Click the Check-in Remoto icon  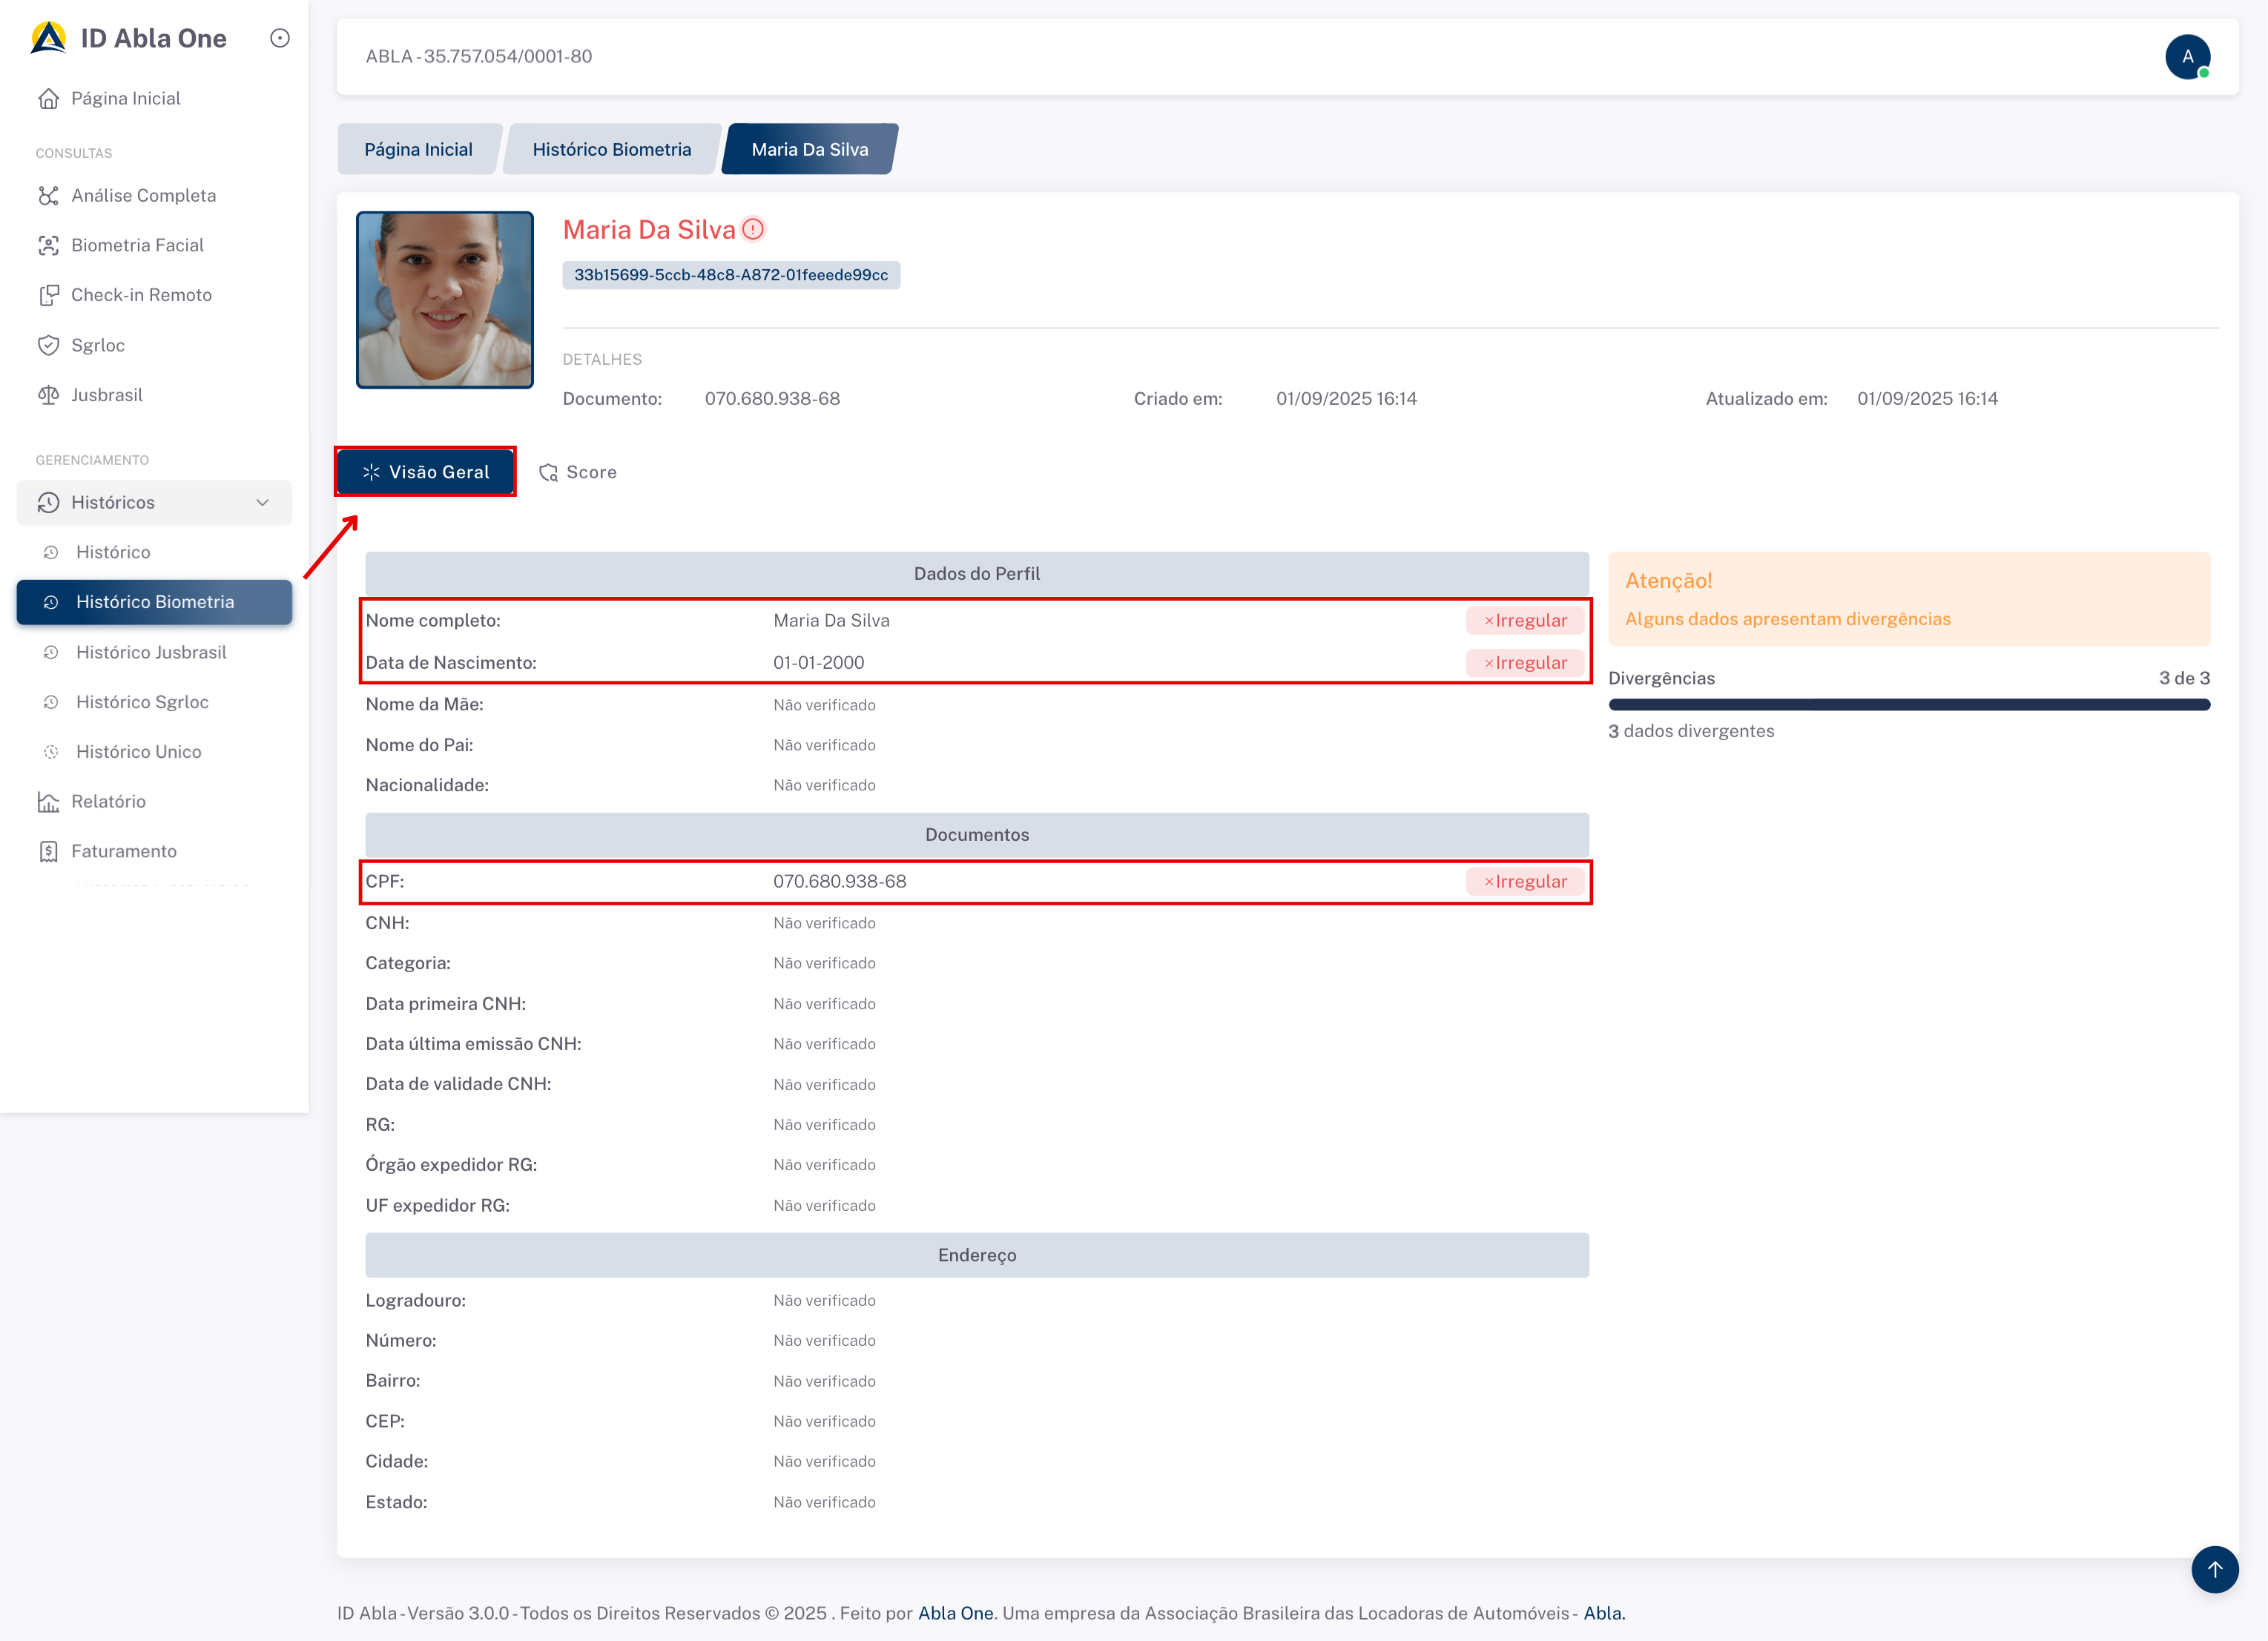(x=48, y=295)
